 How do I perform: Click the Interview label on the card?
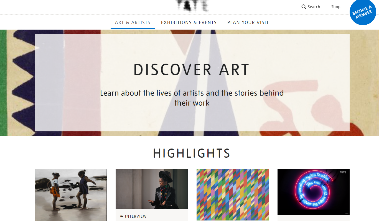point(136,216)
